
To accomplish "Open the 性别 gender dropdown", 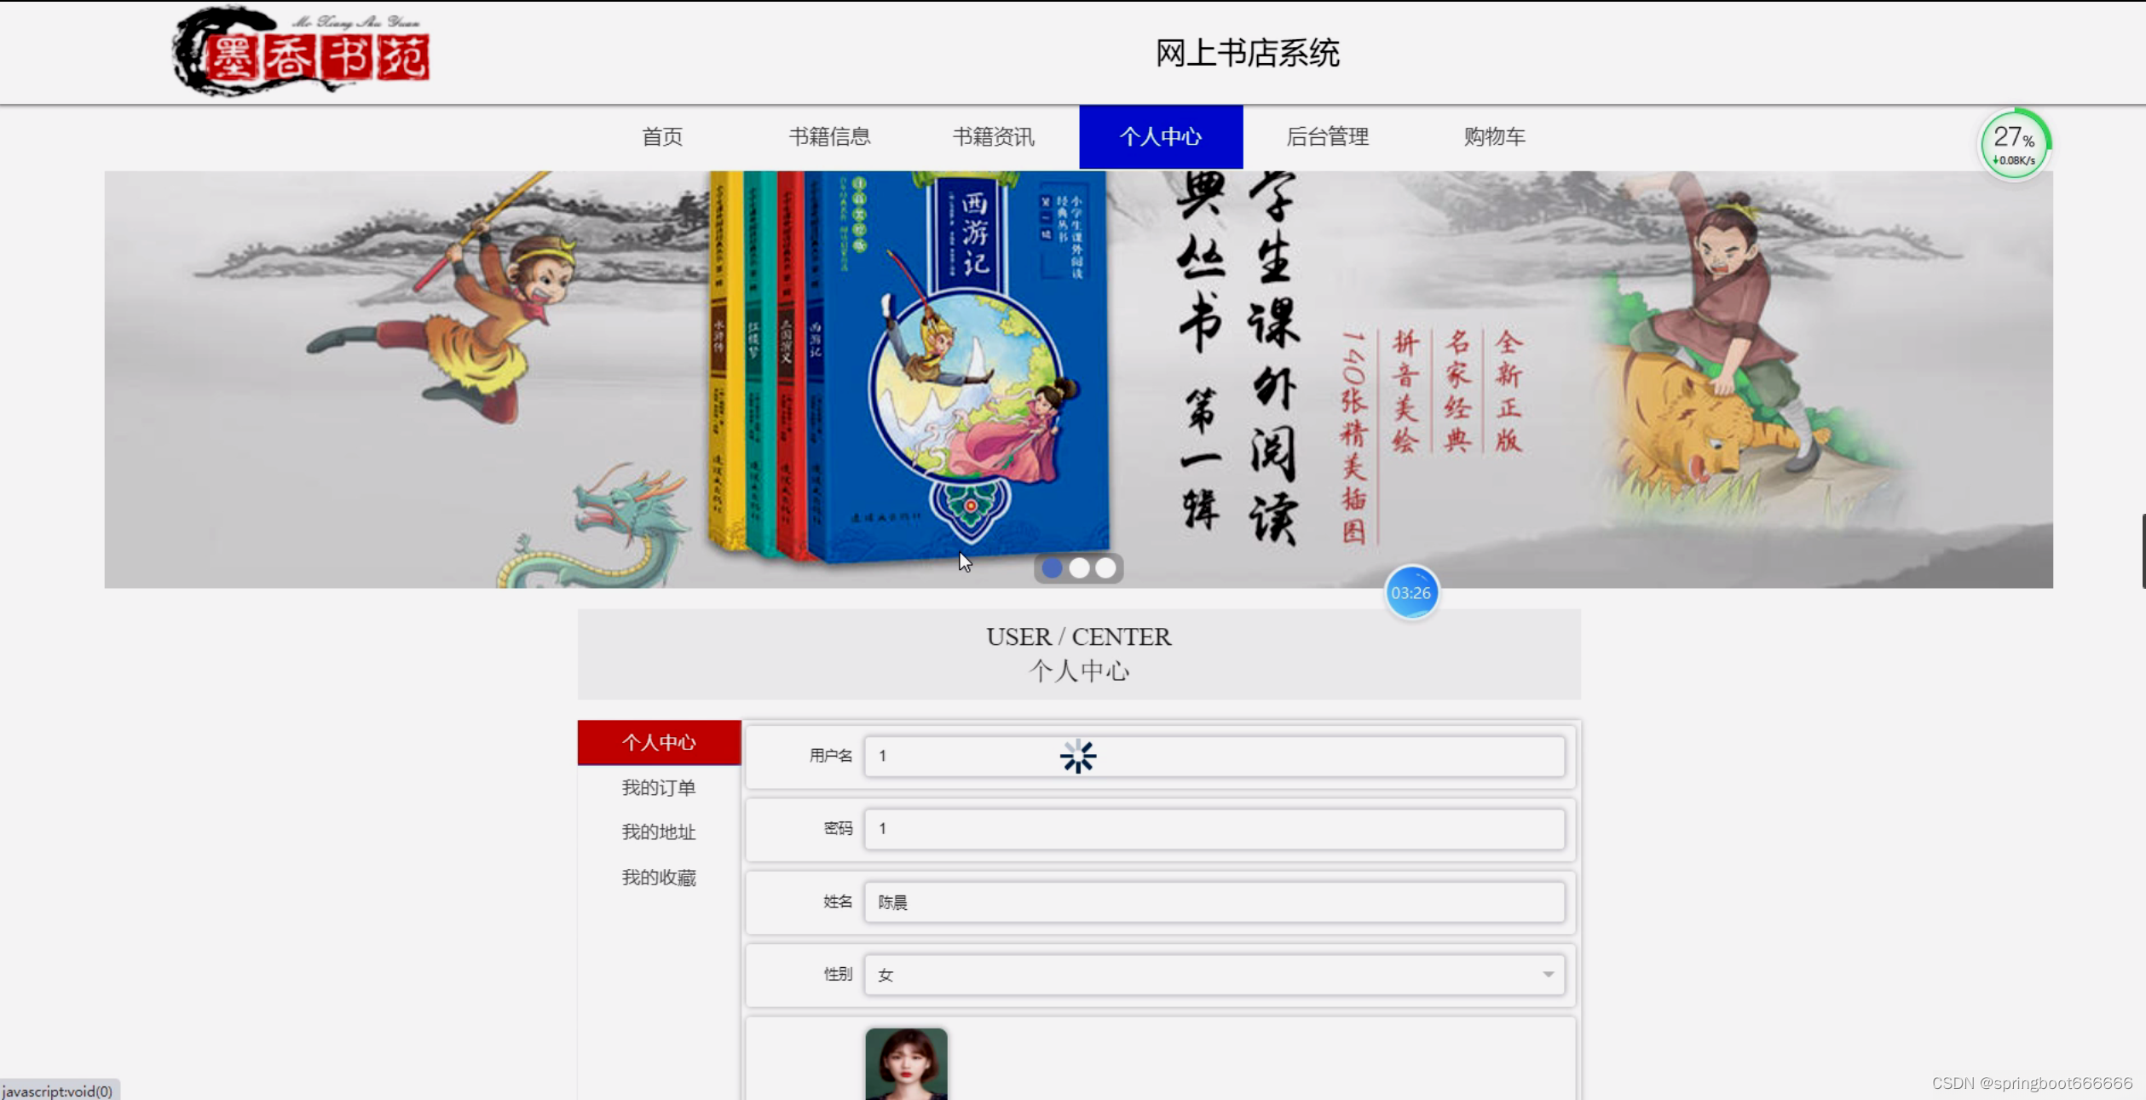I will click(1213, 975).
